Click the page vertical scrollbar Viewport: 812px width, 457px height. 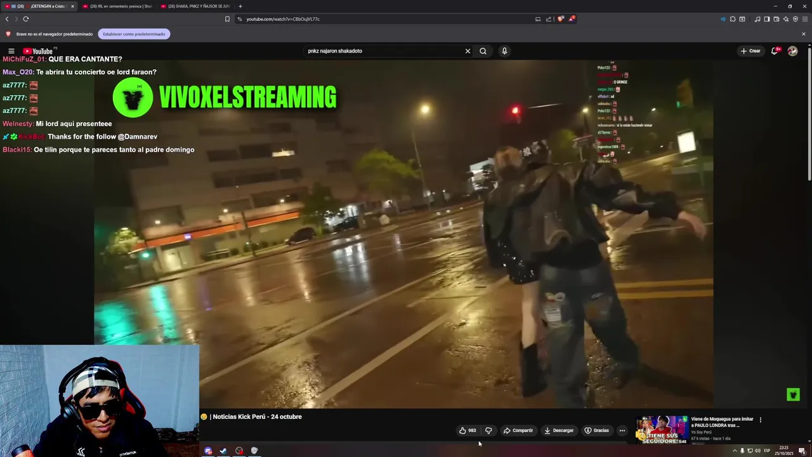click(809, 114)
